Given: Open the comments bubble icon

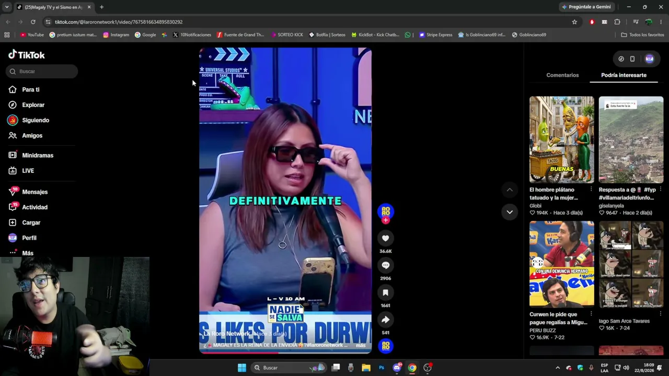Looking at the screenshot, I should [386, 265].
